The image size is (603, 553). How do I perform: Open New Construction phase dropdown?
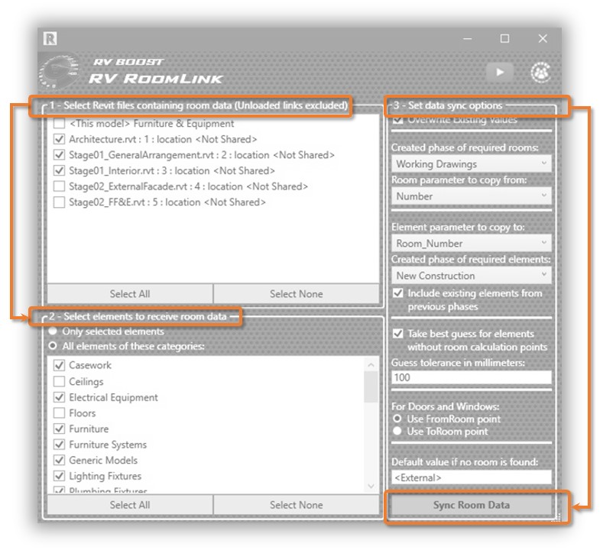click(x=472, y=276)
